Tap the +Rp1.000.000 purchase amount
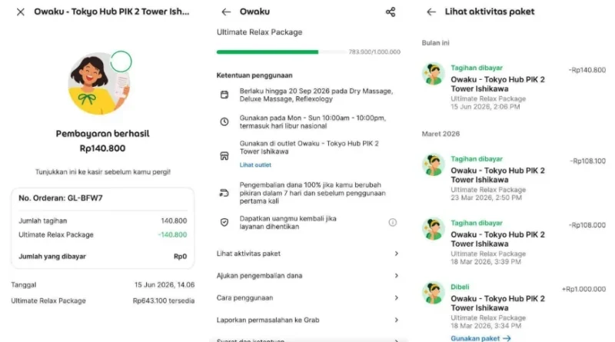Image resolution: width=615 pixels, height=342 pixels. tap(583, 289)
